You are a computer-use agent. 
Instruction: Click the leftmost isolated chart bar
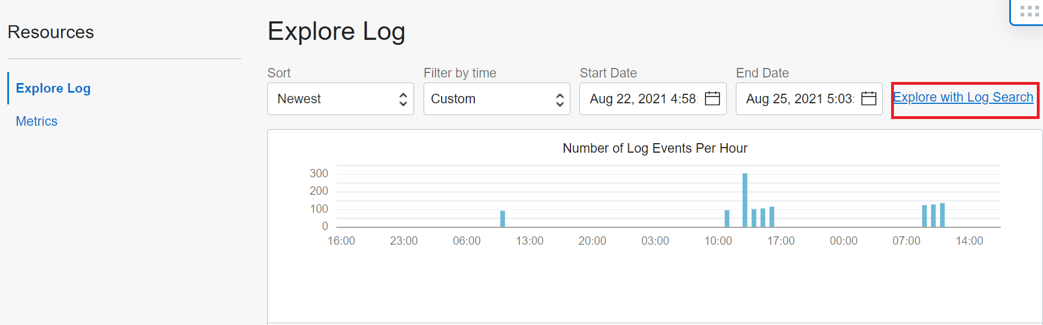pos(502,218)
